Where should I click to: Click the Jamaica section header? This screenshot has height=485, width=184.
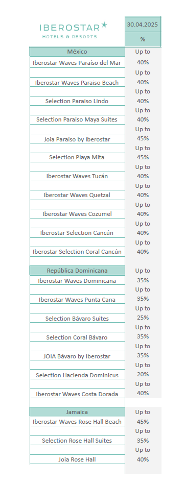coord(78,412)
